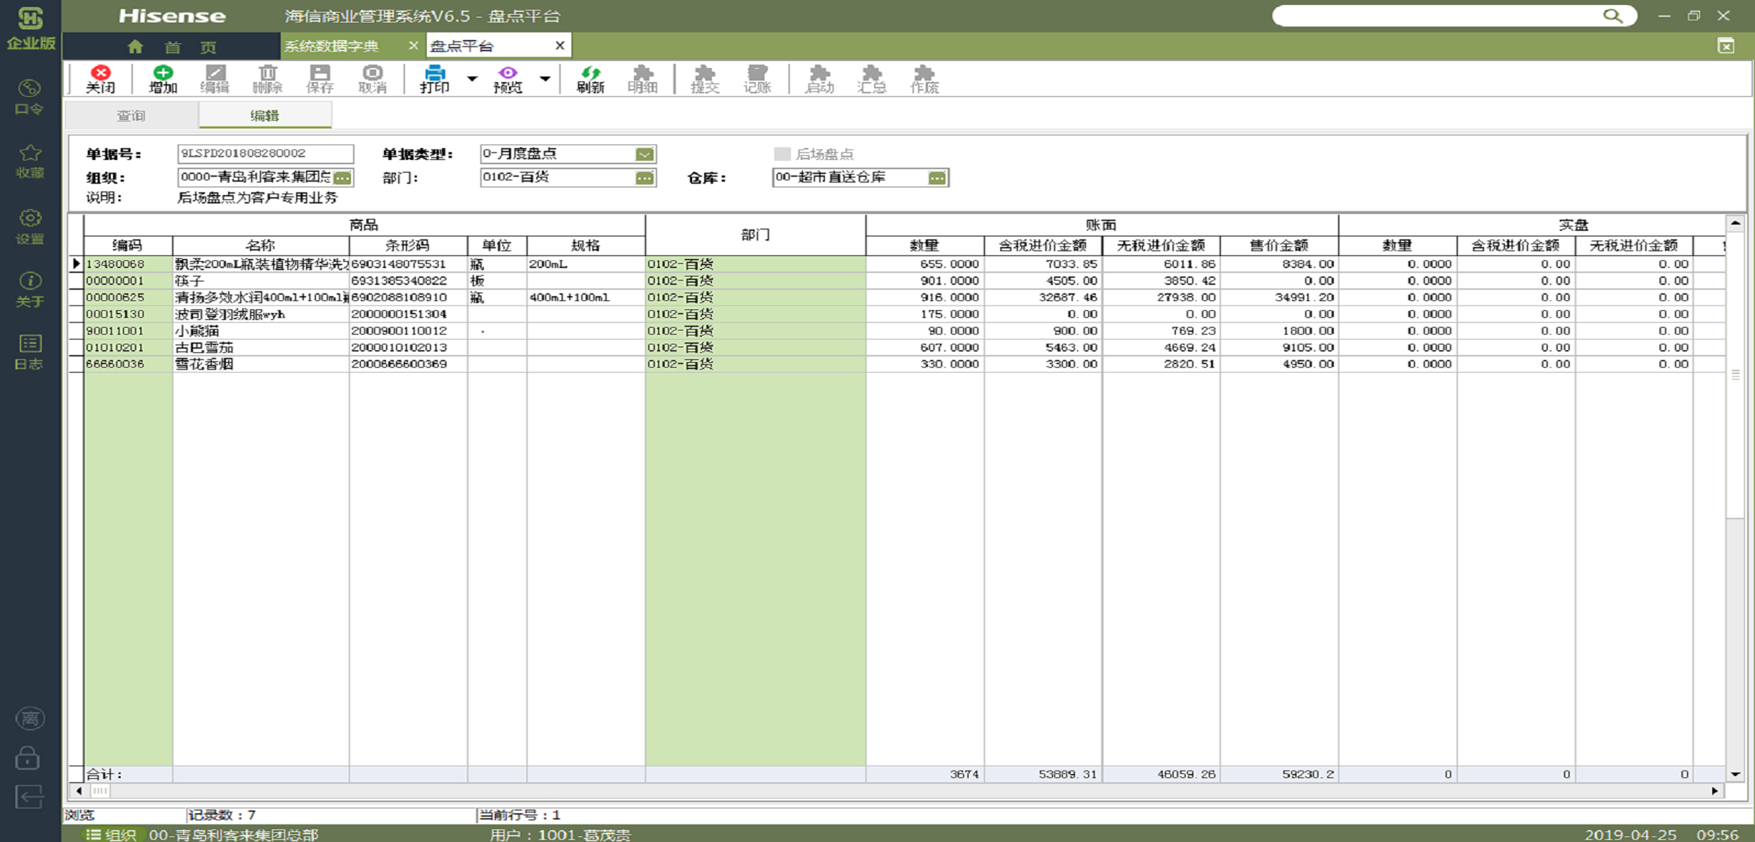Click the 预览 preview toolbar icon
This screenshot has width=1755, height=842.
tap(508, 79)
